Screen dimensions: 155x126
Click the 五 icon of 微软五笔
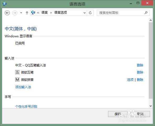click(17, 72)
